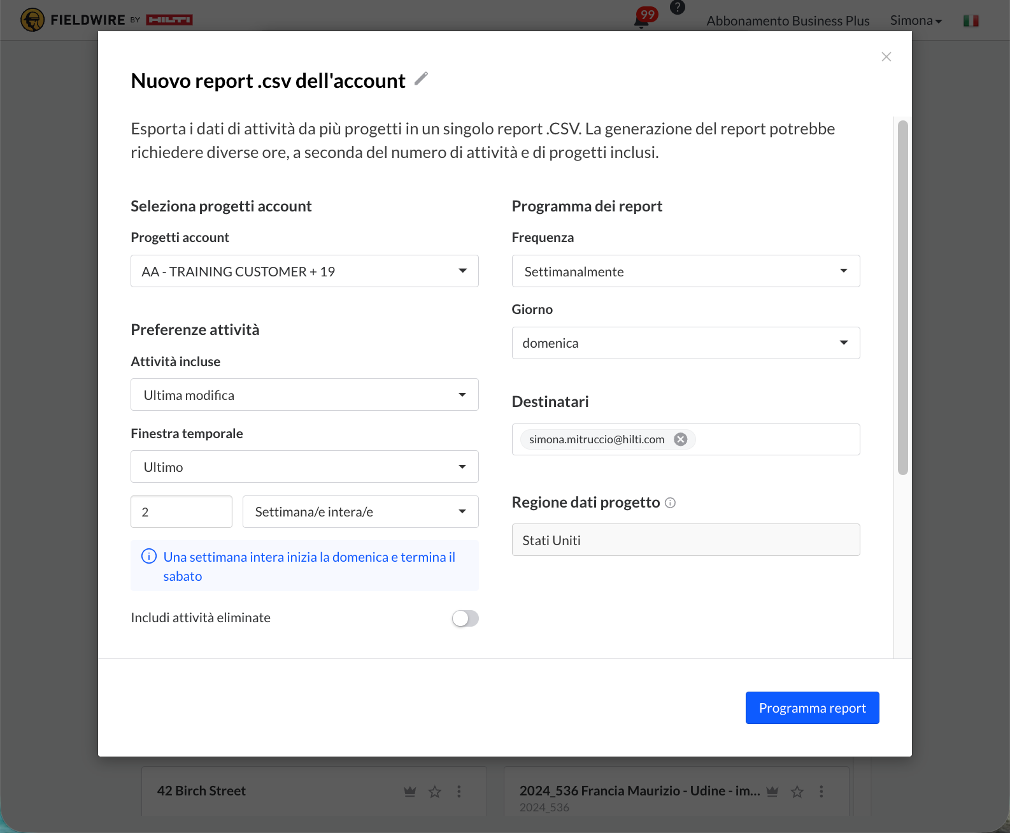Remove simona.mitruccio@hilti.com recipient chip
The image size is (1010, 833).
[x=681, y=439]
